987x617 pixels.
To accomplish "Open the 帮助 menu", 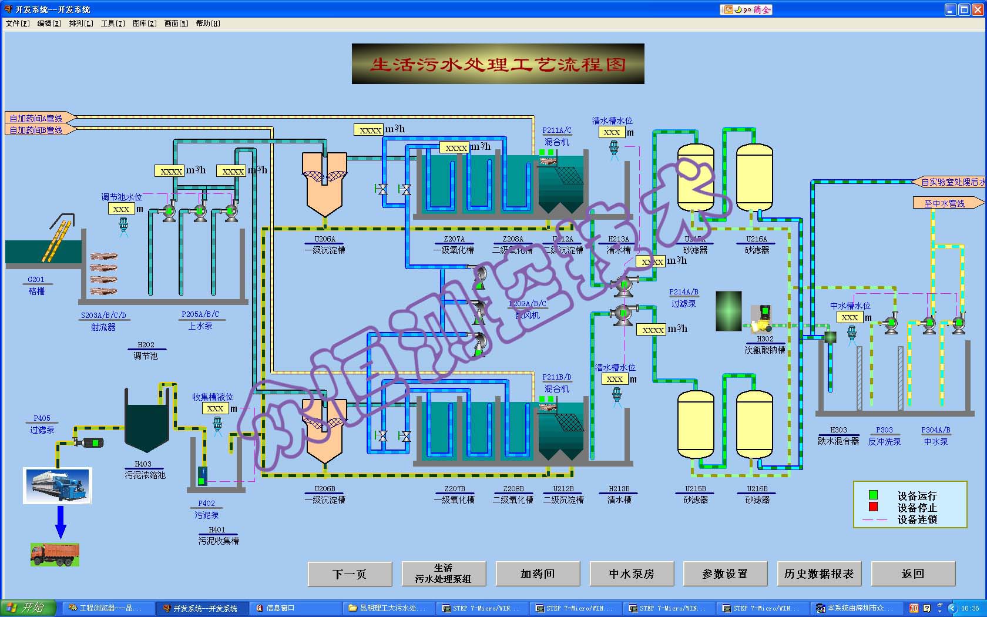I will 207,24.
